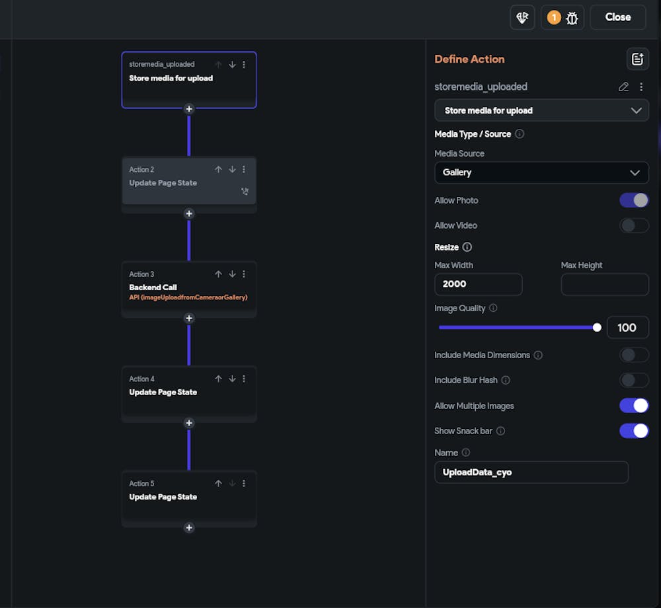This screenshot has height=608, width=661.
Task: Turn off the Show Snack bar toggle
Action: (x=634, y=431)
